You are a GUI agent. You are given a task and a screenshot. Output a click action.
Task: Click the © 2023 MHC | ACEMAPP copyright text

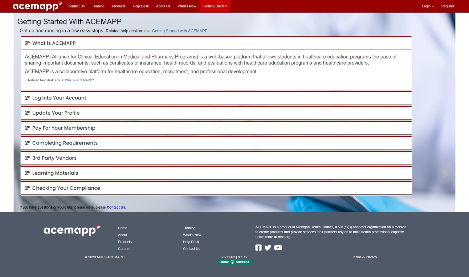point(104,257)
